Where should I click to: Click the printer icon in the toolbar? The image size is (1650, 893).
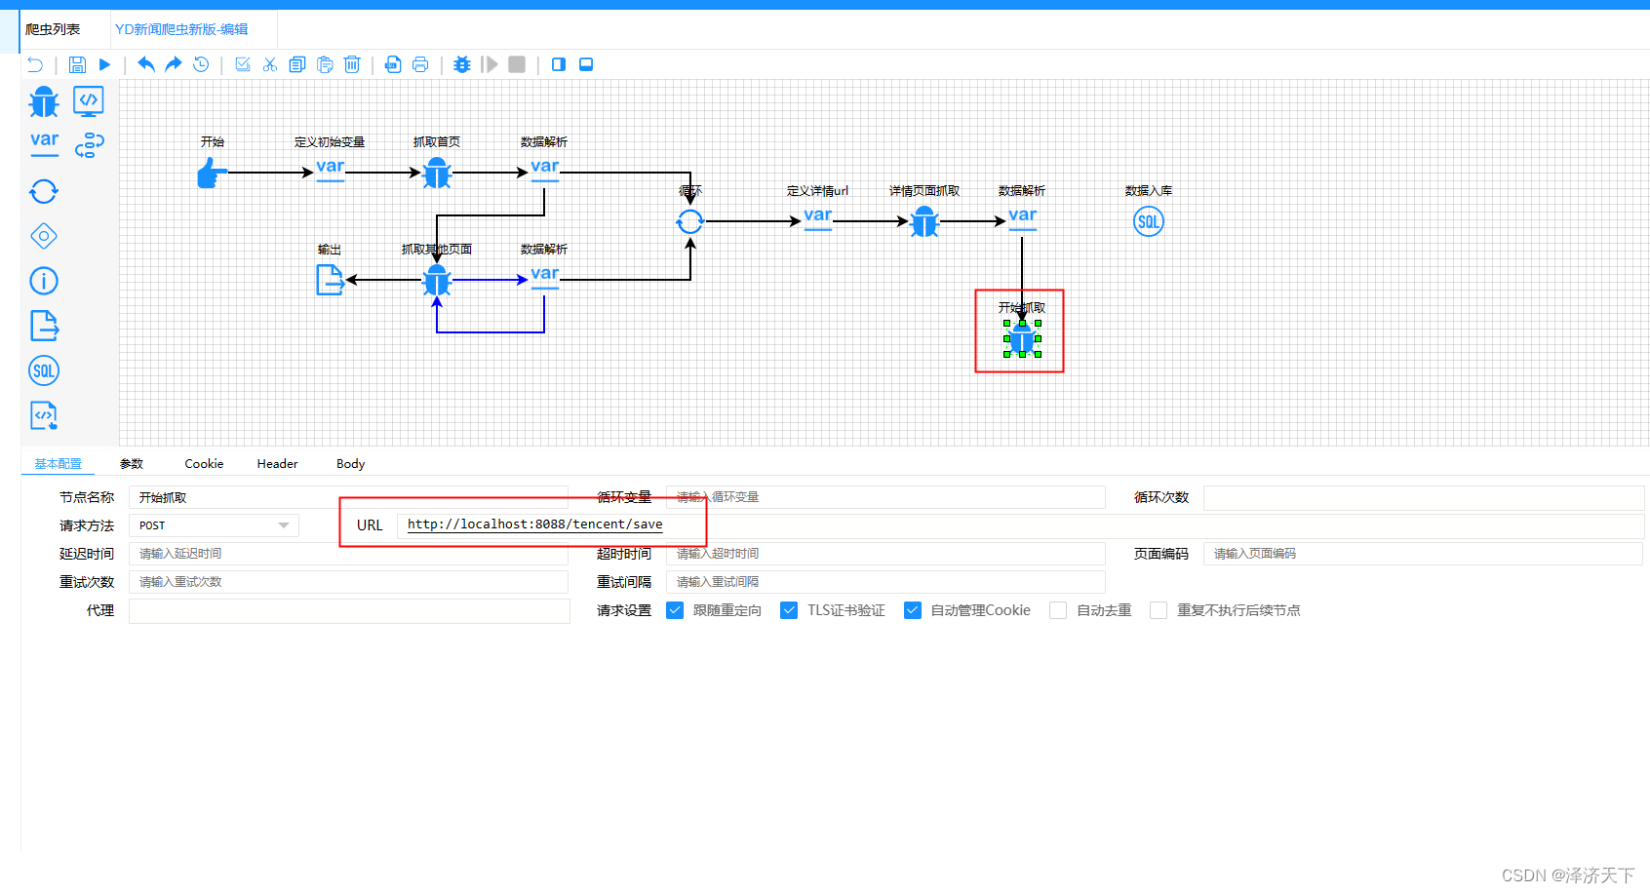[x=420, y=64]
